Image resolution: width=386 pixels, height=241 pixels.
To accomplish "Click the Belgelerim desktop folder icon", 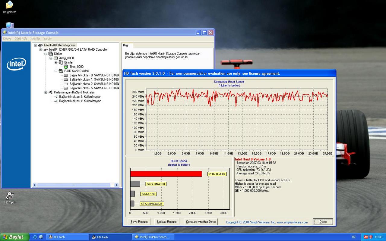I will (10, 5).
